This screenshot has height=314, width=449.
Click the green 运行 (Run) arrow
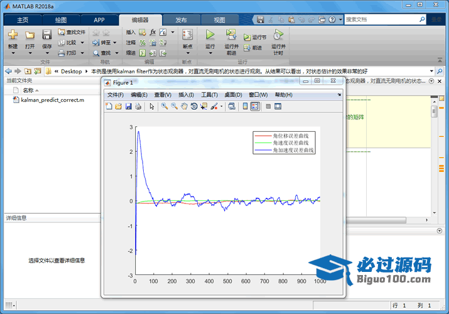[210, 35]
